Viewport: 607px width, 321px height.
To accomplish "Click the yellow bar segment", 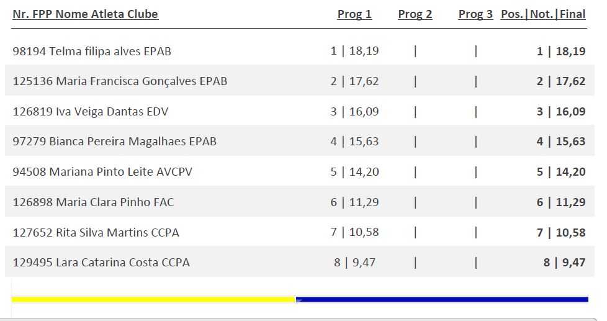I will click(x=153, y=299).
